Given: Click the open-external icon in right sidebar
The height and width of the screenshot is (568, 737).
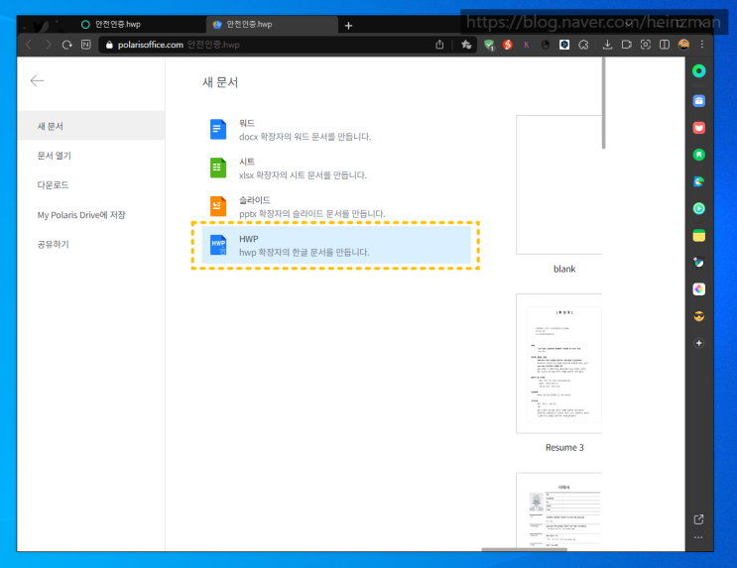Looking at the screenshot, I should tap(699, 519).
